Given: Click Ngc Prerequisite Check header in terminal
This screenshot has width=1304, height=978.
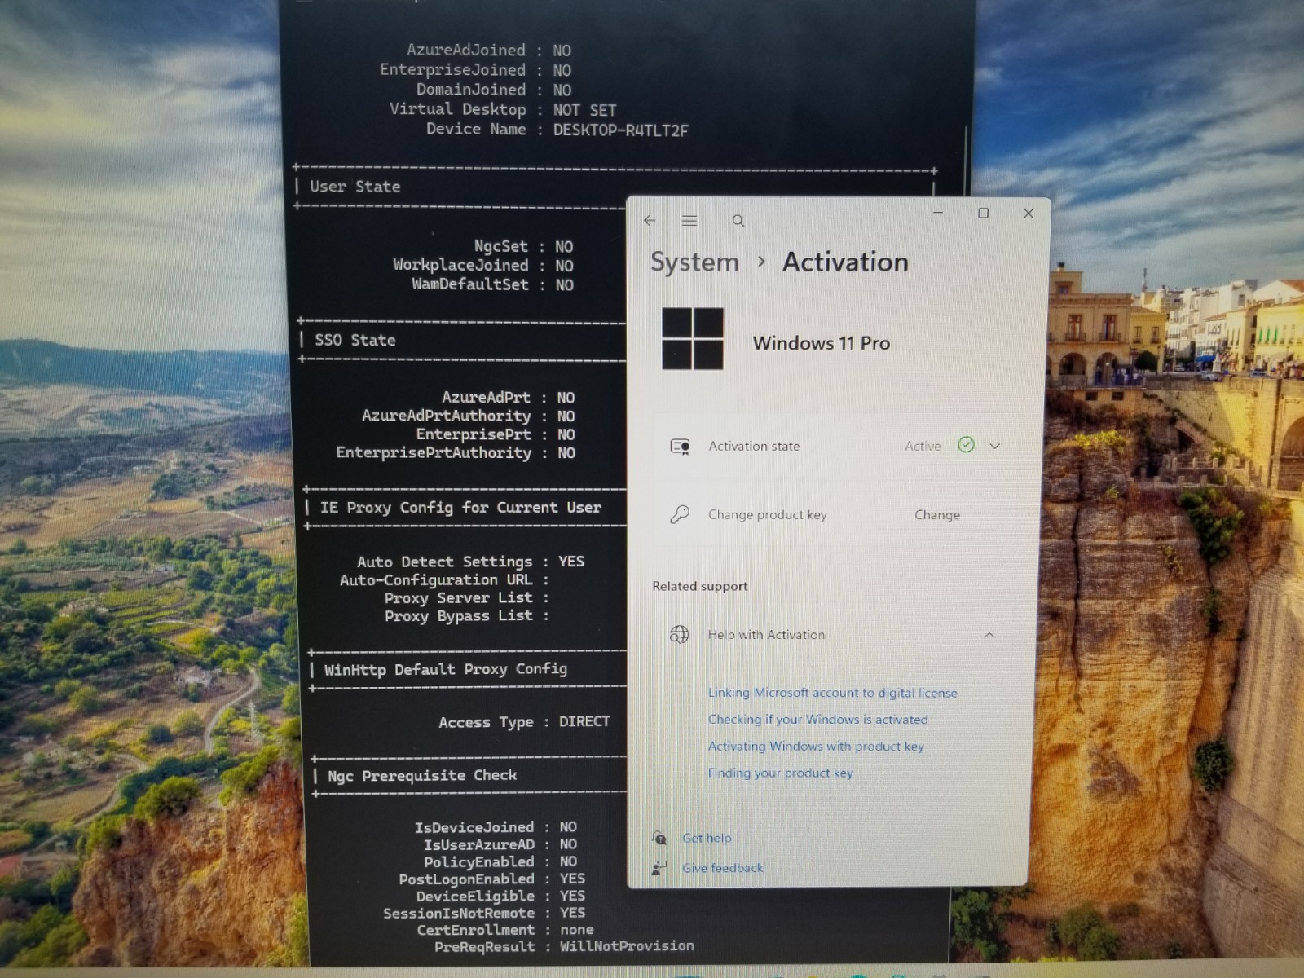Looking at the screenshot, I should [422, 775].
